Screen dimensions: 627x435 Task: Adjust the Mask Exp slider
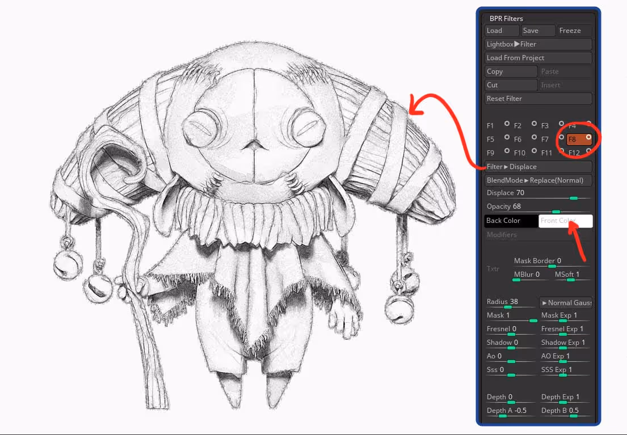click(566, 316)
